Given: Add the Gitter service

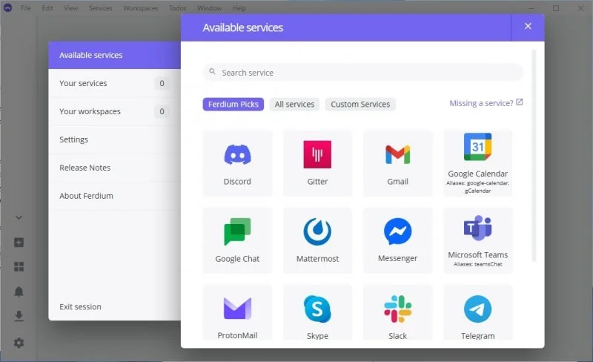Looking at the screenshot, I should coord(317,163).
